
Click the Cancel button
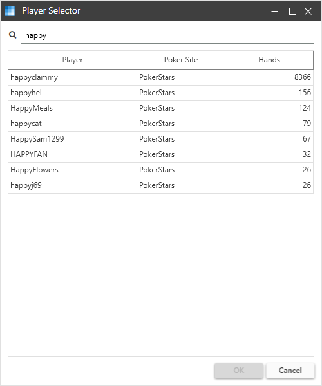(290, 371)
